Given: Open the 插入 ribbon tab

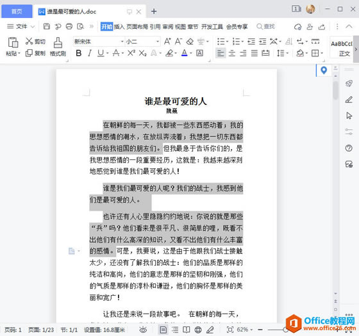Looking at the screenshot, I should coord(119,27).
